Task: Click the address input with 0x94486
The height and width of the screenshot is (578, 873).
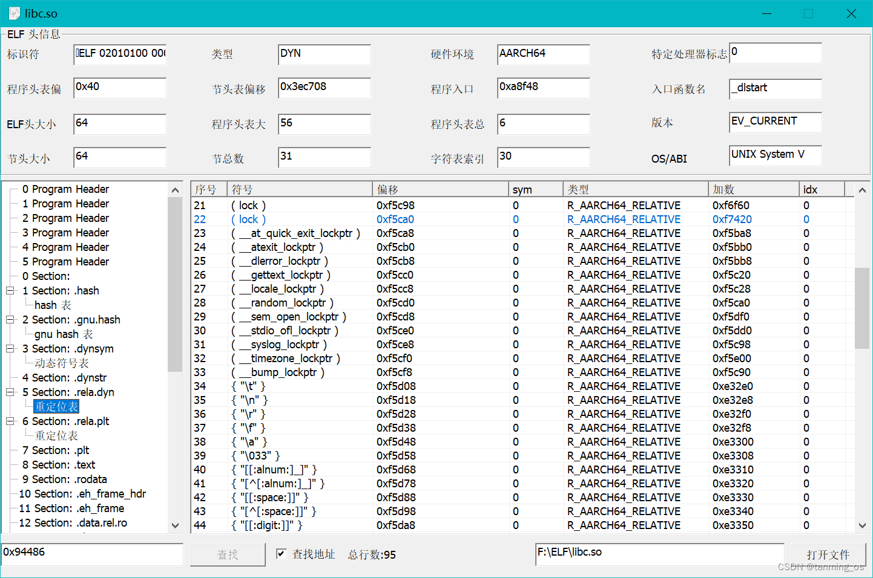Action: click(x=92, y=554)
